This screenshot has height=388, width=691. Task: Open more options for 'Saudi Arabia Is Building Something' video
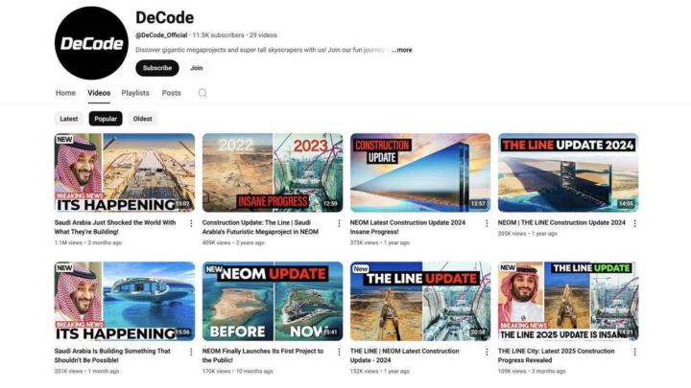(191, 352)
